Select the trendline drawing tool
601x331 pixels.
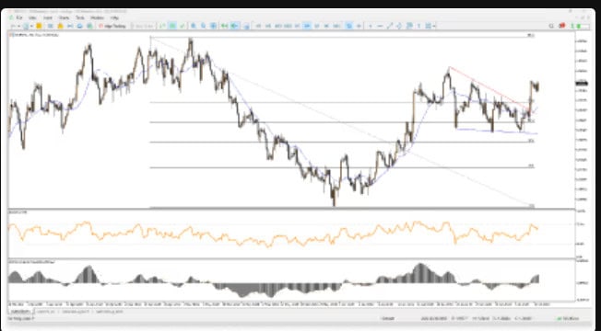click(x=389, y=26)
